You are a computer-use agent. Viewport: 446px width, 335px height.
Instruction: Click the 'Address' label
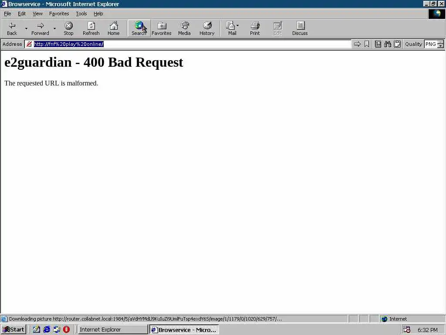12,44
